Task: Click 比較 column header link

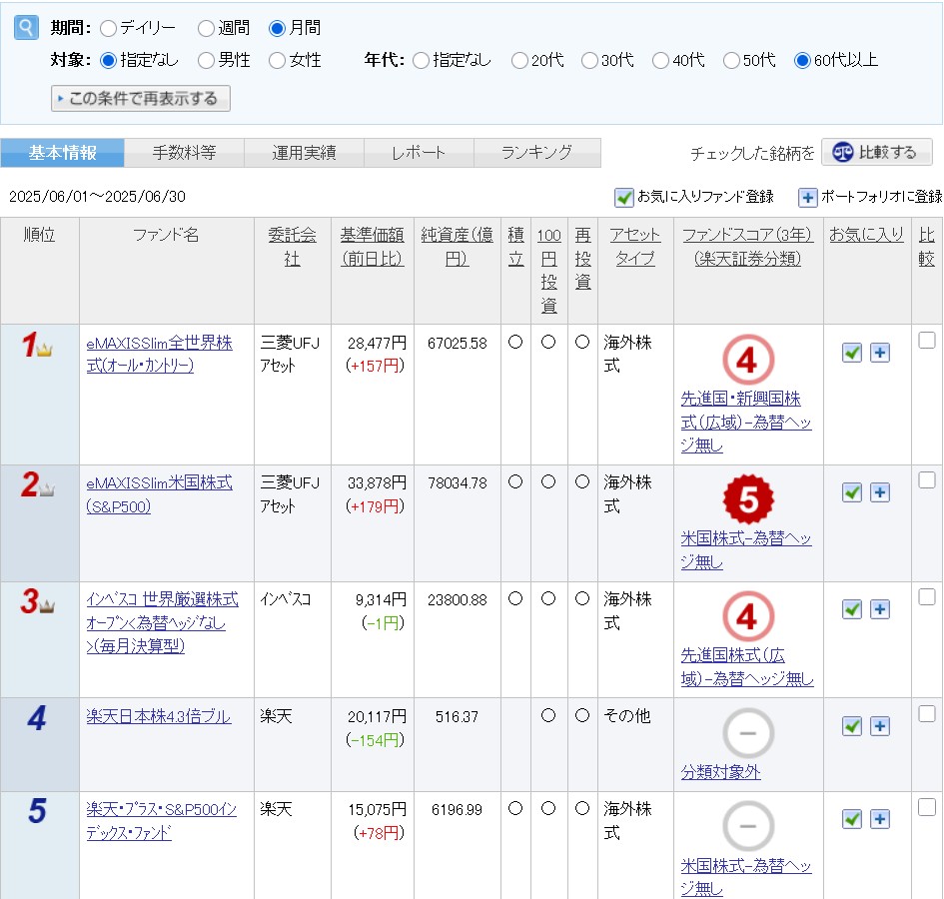Action: [927, 247]
